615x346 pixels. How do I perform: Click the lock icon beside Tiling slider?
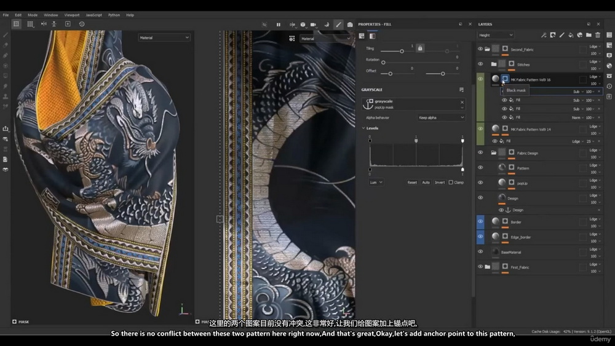coord(420,48)
